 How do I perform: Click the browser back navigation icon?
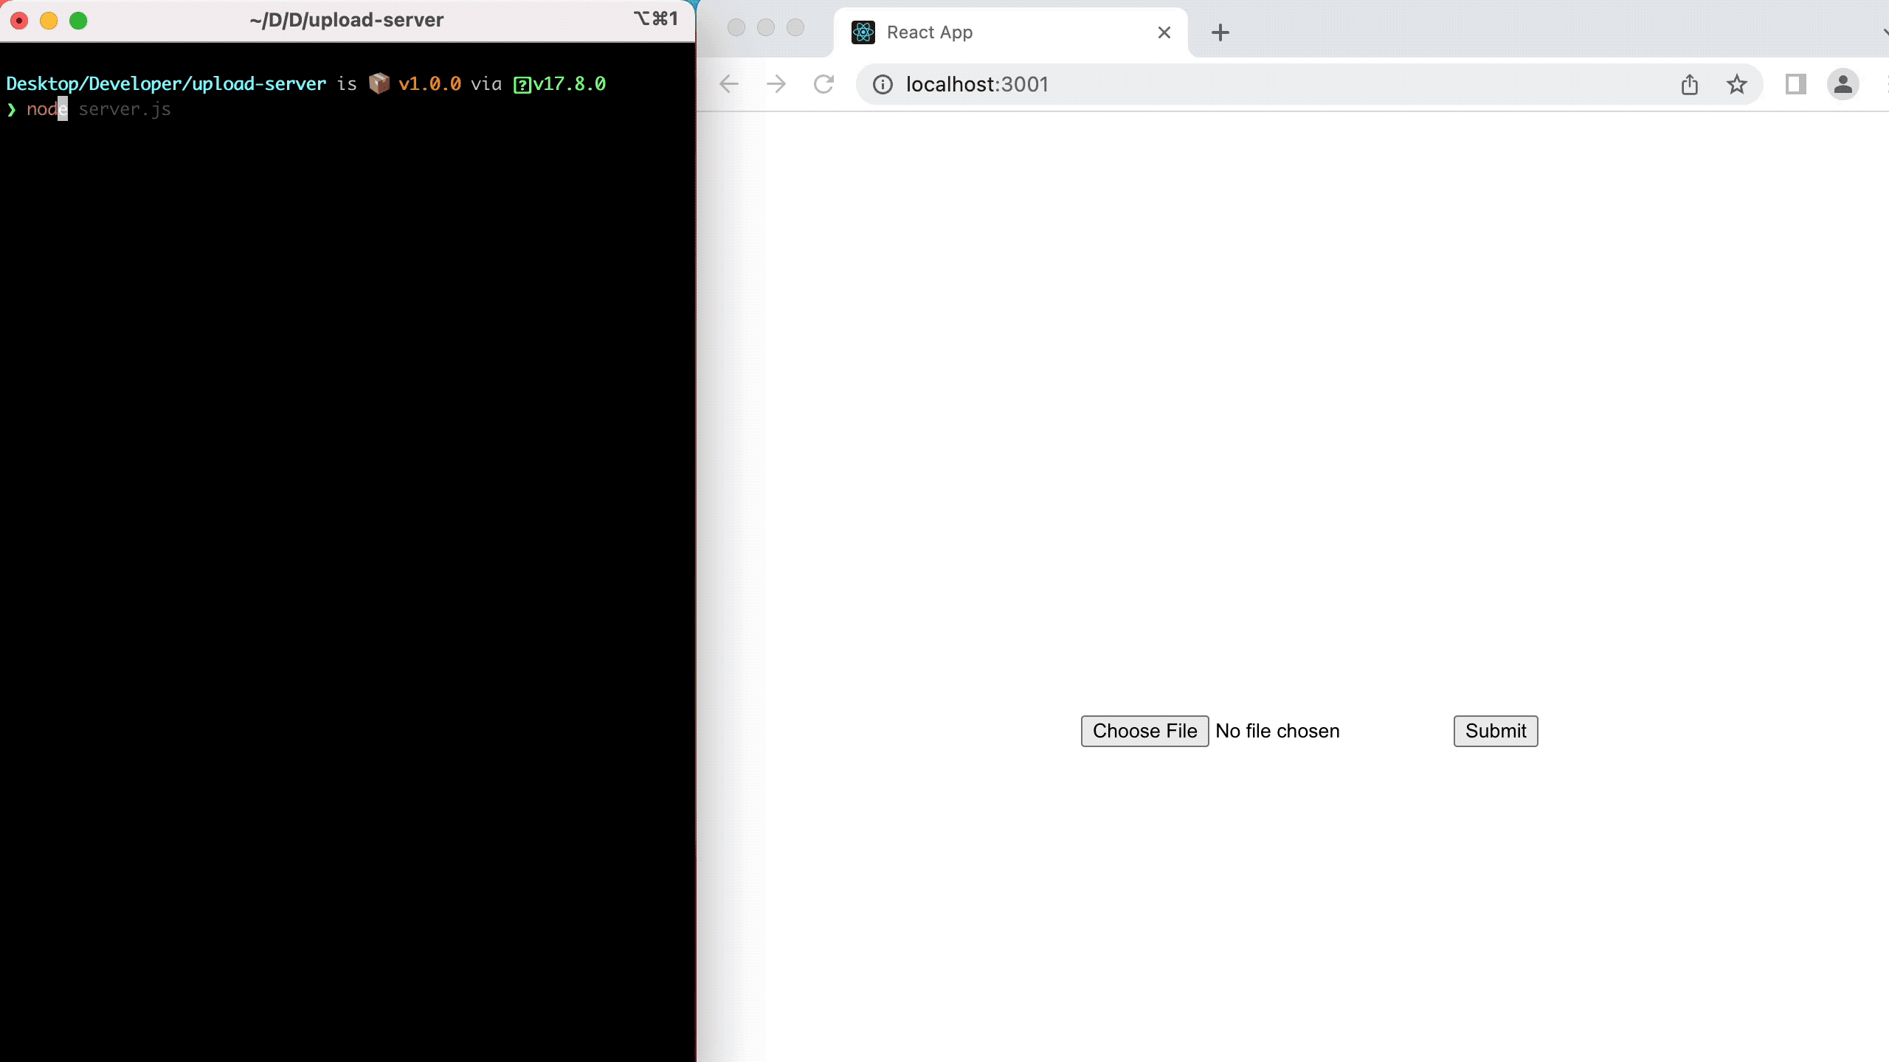pyautogui.click(x=729, y=84)
